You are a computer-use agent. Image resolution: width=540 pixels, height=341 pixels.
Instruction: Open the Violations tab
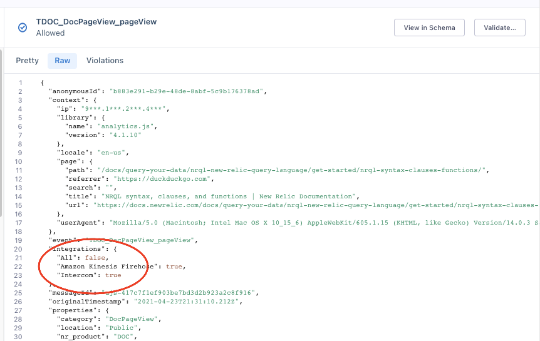105,61
